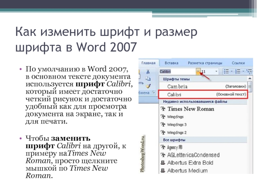Screen dimensions: 257x192
Task: Select the Wingdings 3 font
Action: [203, 124]
